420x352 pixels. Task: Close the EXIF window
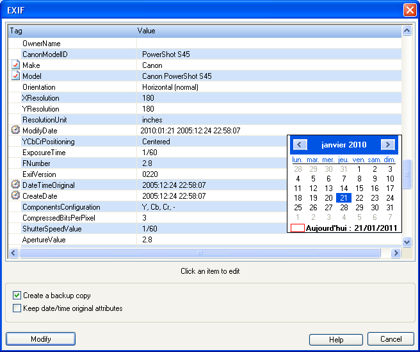410,10
